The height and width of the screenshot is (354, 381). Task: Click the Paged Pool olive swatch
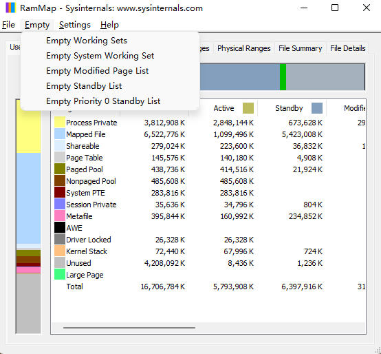(60, 169)
